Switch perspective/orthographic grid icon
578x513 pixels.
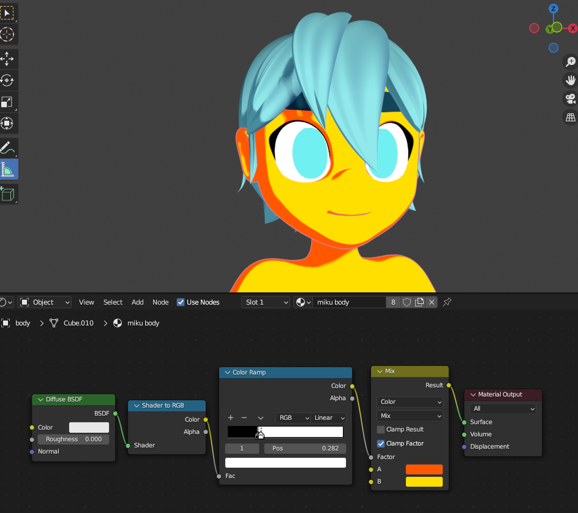(570, 117)
